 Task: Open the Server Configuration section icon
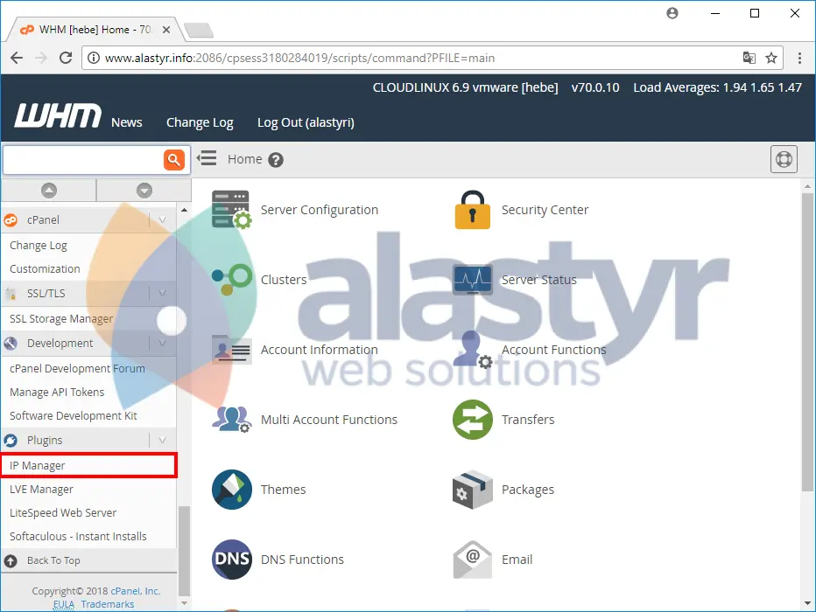230,210
